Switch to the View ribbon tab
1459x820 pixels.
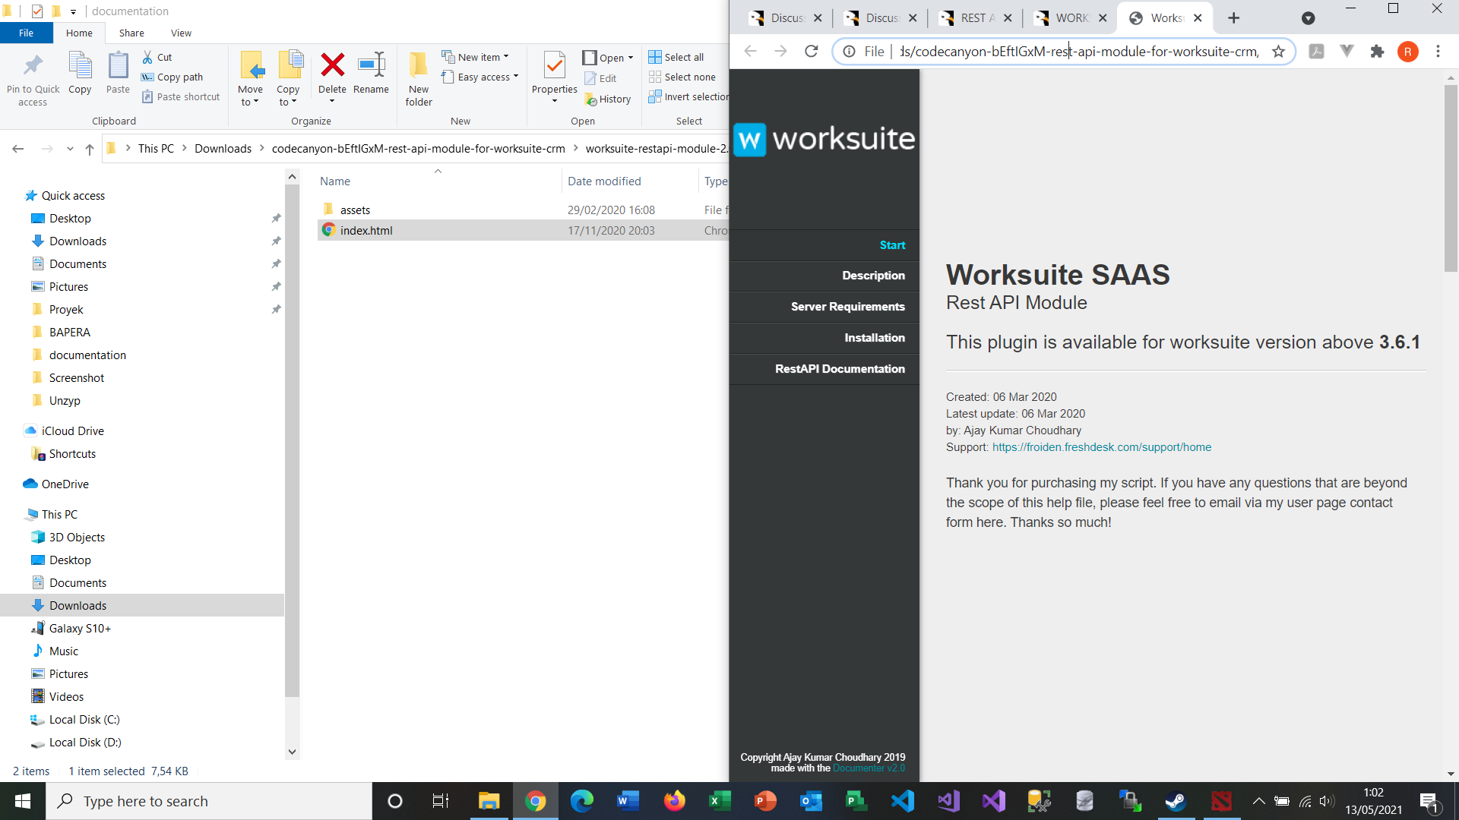tap(181, 33)
